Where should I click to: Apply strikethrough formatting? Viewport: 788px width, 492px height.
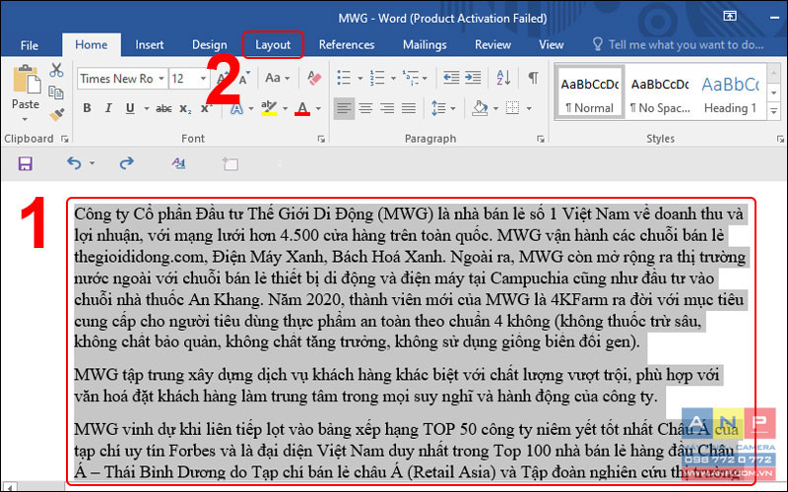coord(164,108)
